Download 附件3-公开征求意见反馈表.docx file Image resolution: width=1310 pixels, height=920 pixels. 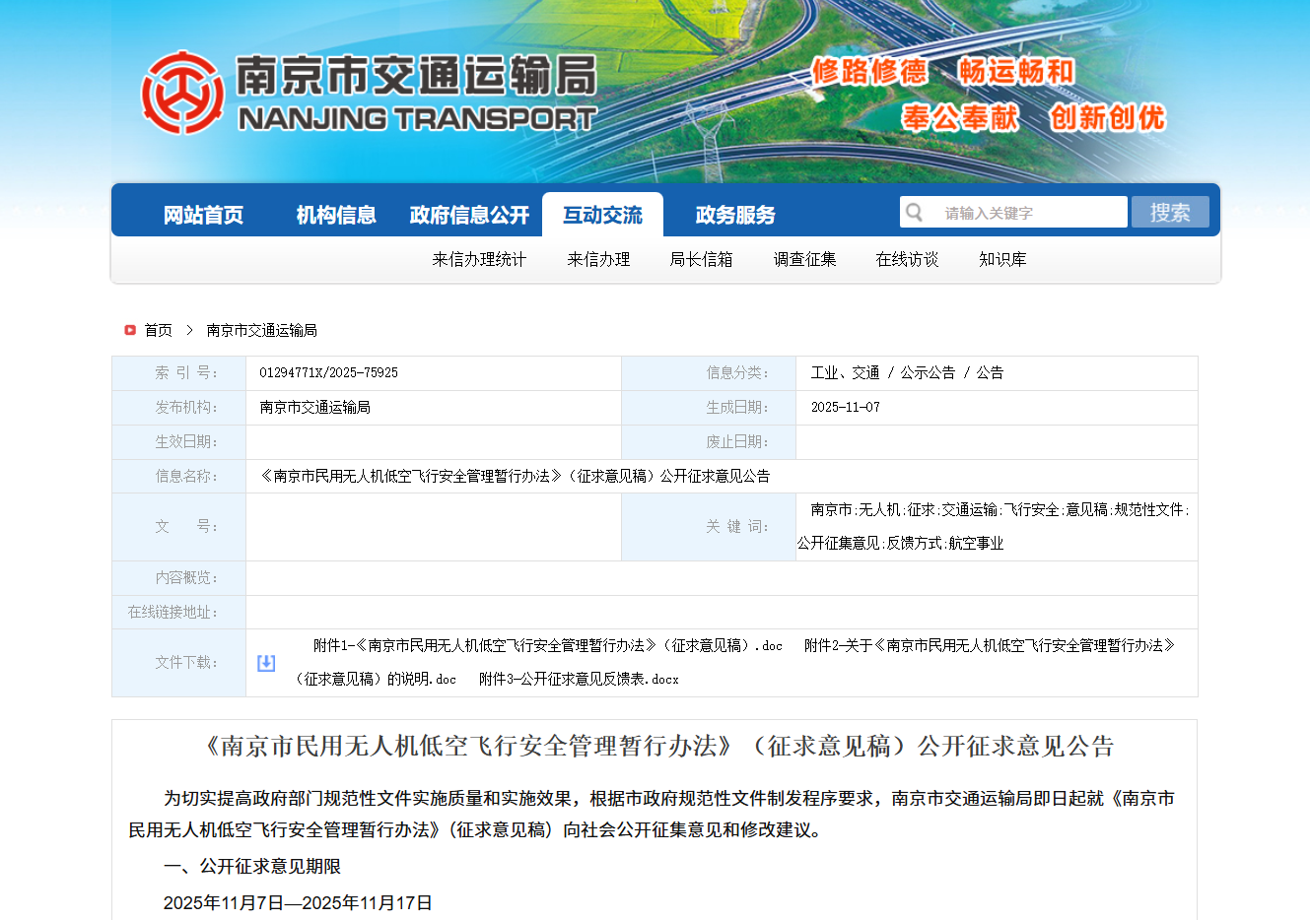click(x=579, y=679)
